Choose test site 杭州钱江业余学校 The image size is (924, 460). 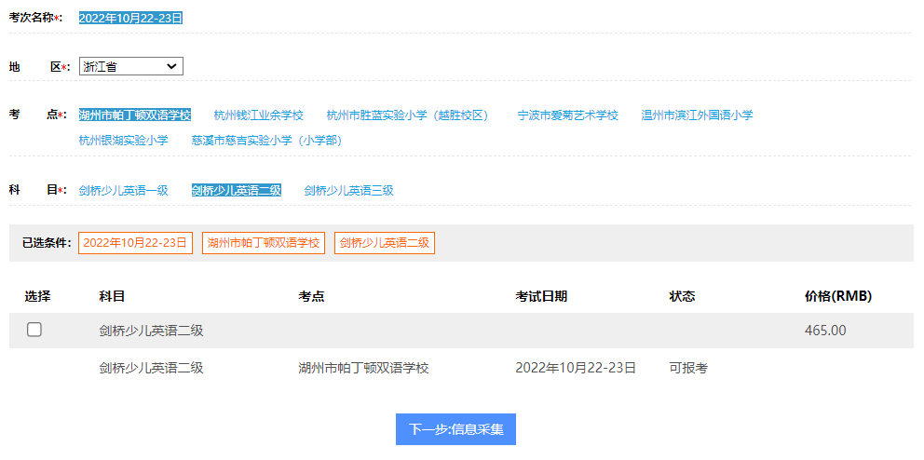tap(259, 115)
